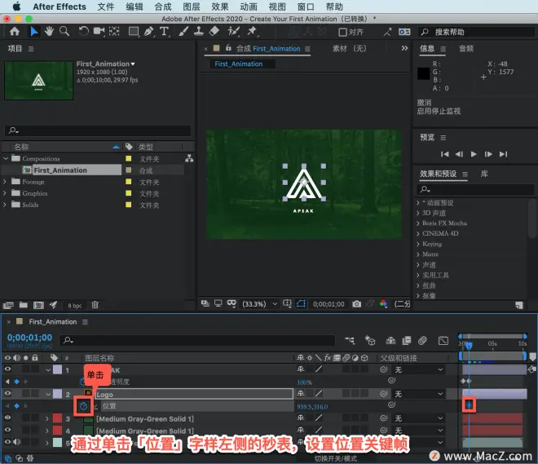Select the Puppet Pin tool
Image resolution: width=538 pixels, height=464 pixels.
pos(252,31)
